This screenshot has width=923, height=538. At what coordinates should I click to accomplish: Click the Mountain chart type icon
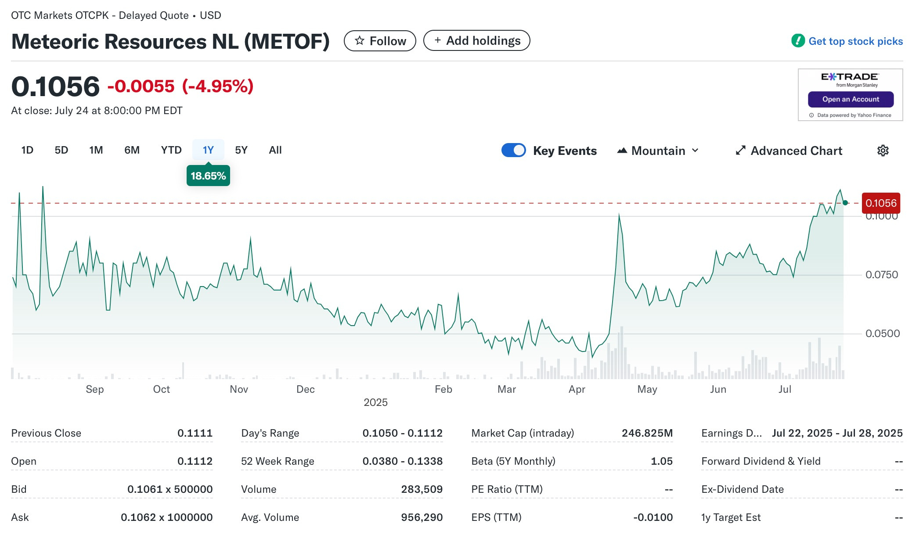tap(622, 151)
